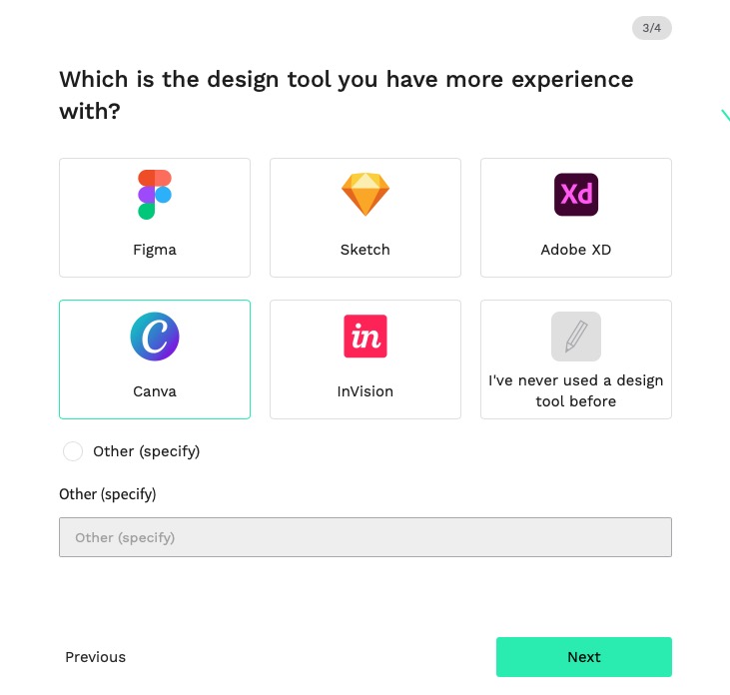Select the Adobe XD label
The image size is (730, 695).
click(x=576, y=250)
